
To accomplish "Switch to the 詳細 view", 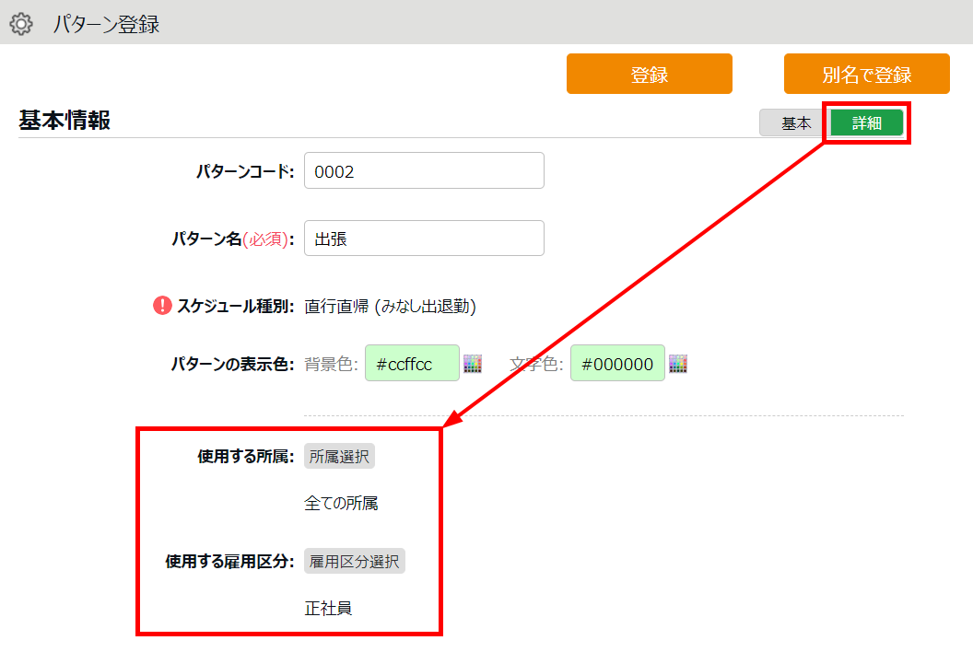I will [866, 123].
